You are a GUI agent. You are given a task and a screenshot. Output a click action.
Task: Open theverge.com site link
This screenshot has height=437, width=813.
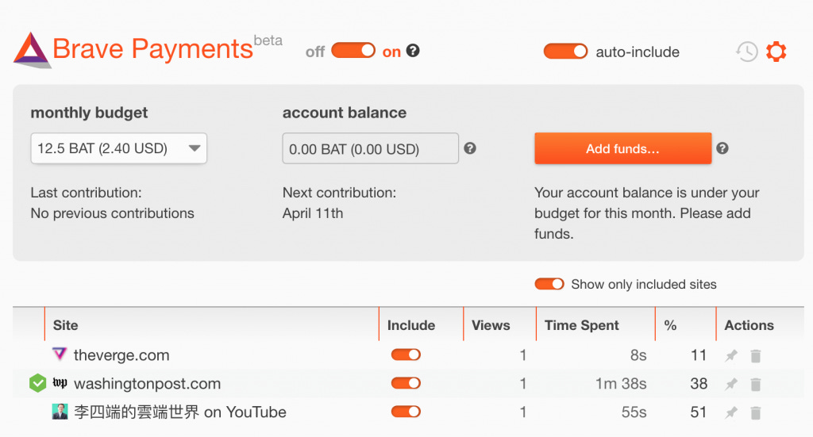point(121,355)
